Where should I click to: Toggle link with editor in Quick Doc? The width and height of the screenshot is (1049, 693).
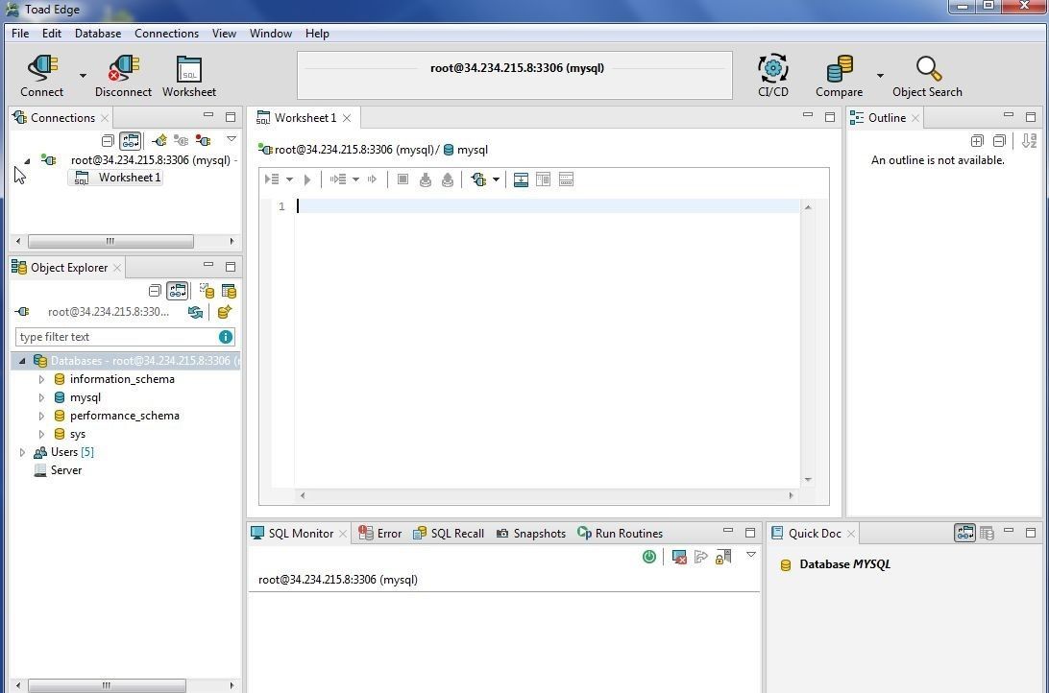[x=964, y=533]
